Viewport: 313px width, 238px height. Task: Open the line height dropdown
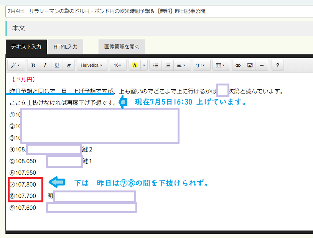tap(202, 65)
